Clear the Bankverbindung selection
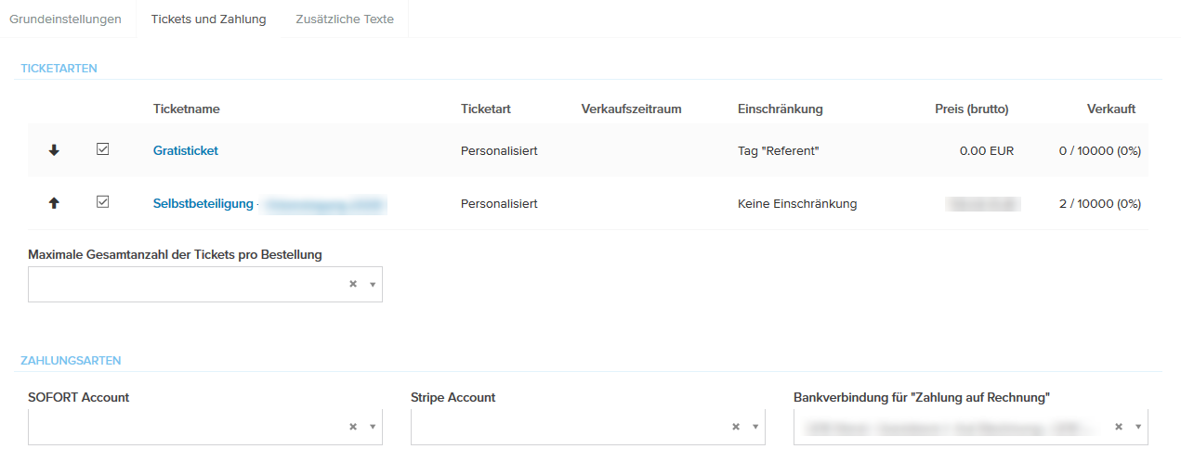This screenshot has width=1181, height=462. (x=1119, y=427)
